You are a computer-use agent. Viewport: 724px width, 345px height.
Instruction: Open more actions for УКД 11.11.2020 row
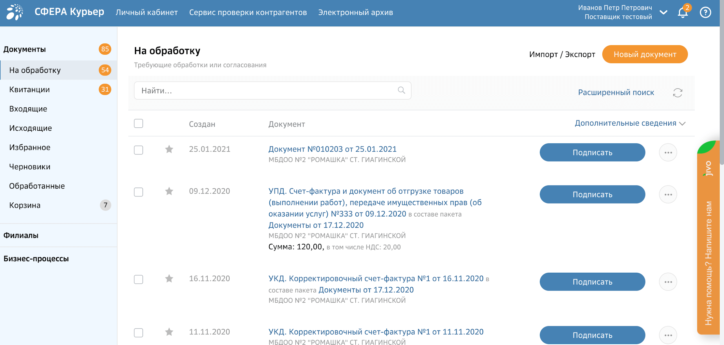668,335
